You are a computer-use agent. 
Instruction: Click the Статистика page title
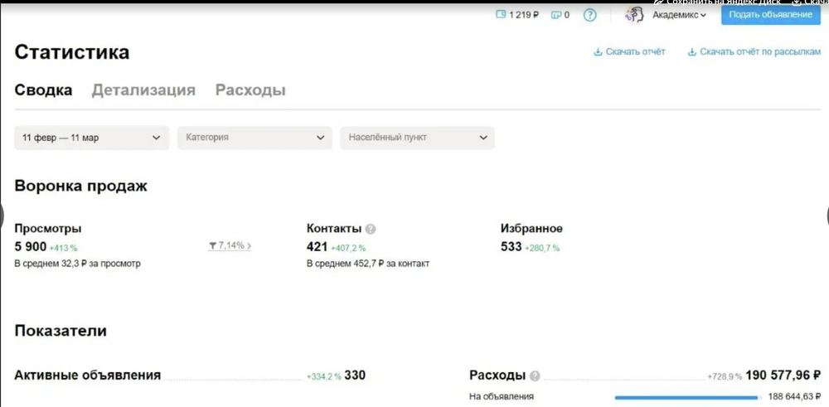[x=72, y=52]
